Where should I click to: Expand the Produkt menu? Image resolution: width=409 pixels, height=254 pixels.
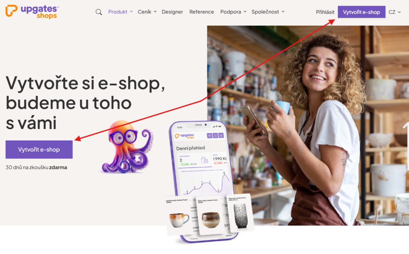[121, 12]
